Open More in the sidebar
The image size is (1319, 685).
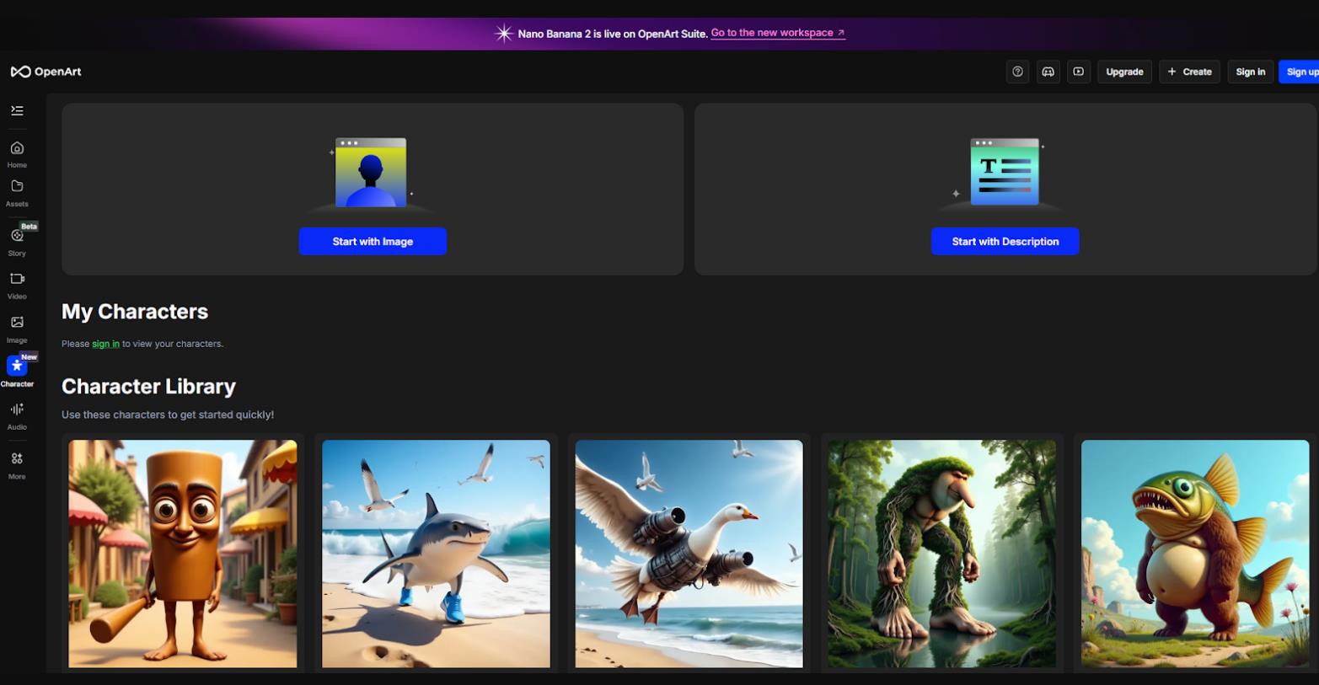pos(17,466)
